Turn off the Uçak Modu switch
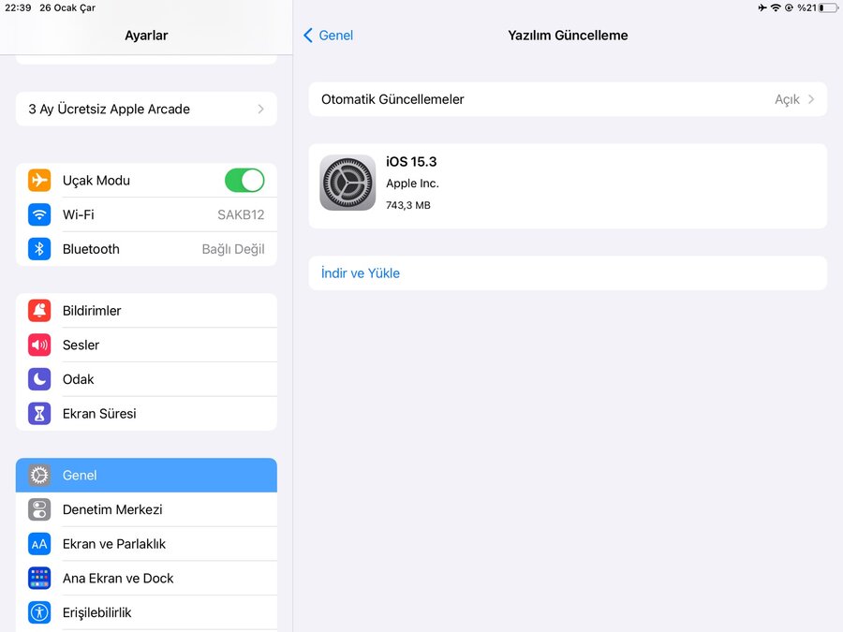Screen dimensions: 843x632 pos(244,180)
